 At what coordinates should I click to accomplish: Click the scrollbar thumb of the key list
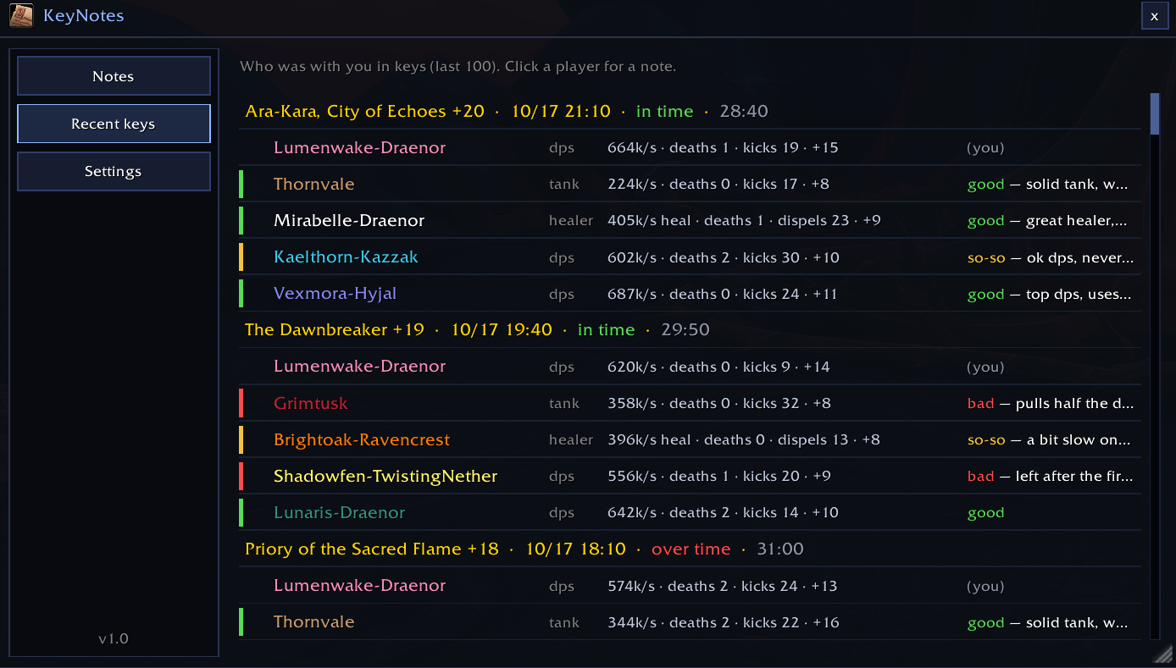coord(1154,114)
